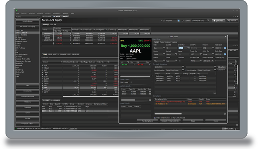Click the New Order button

point(218,21)
